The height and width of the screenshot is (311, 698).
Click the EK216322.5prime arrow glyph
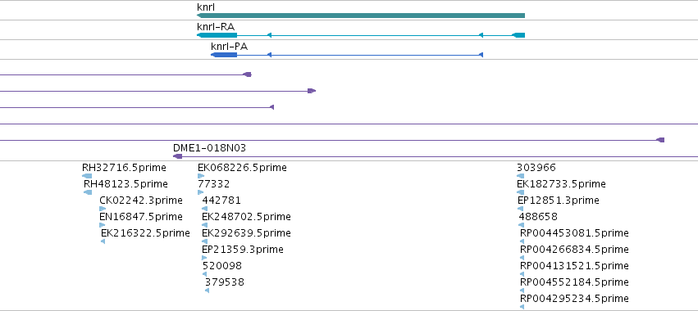[103, 241]
